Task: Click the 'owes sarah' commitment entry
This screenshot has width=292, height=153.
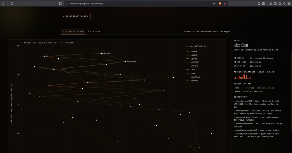Action: pyautogui.click(x=257, y=112)
